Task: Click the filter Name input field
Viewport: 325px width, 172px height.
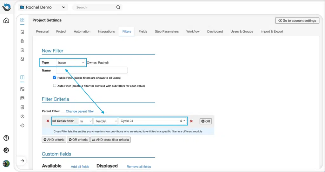Action: point(91,70)
